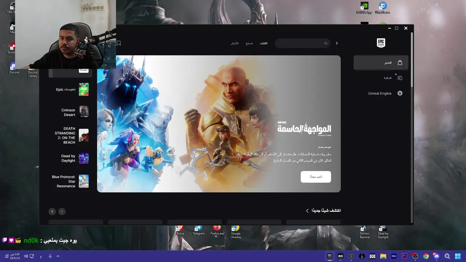This screenshot has height=262, width=466.
Task: Click the Library books icon in sidebar
Action: pos(400,78)
